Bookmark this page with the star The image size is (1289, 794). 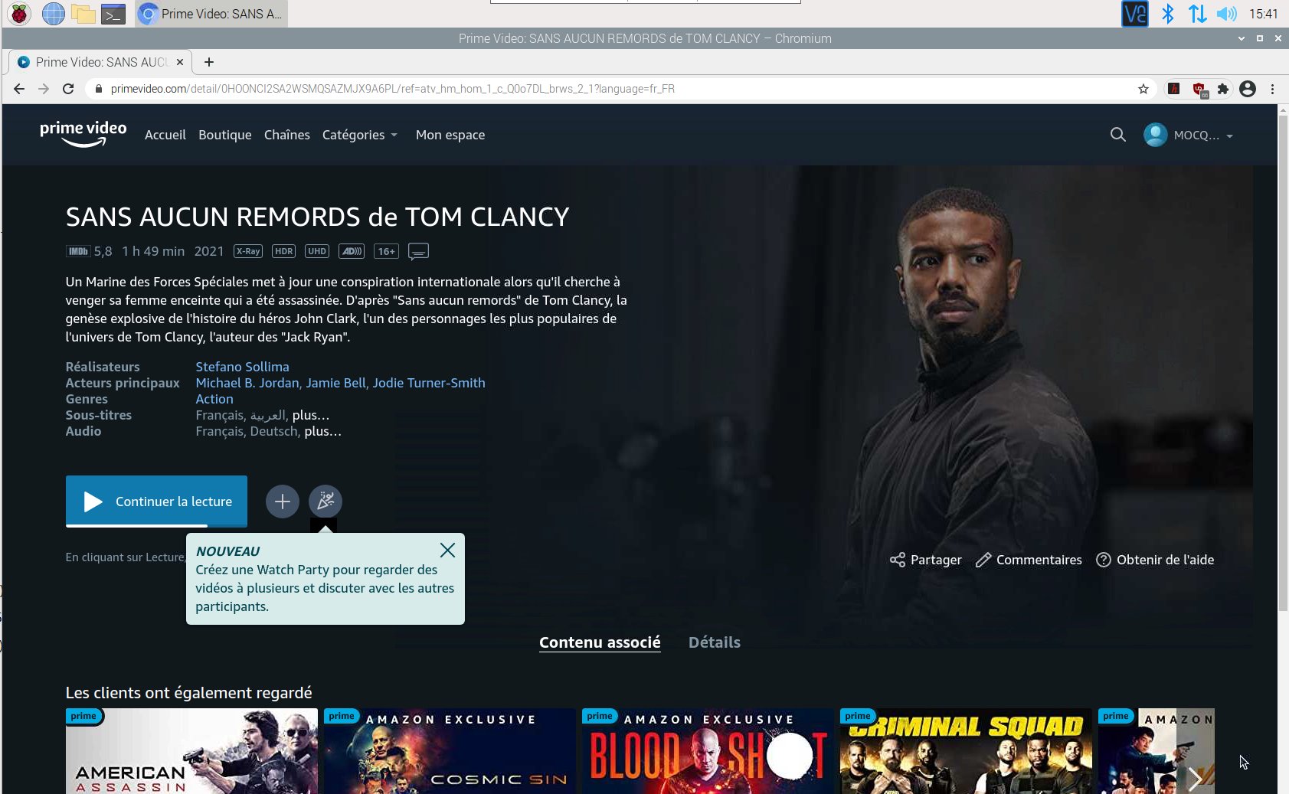1143,89
